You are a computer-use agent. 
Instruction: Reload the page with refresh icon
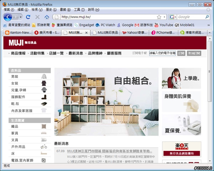[28, 17]
